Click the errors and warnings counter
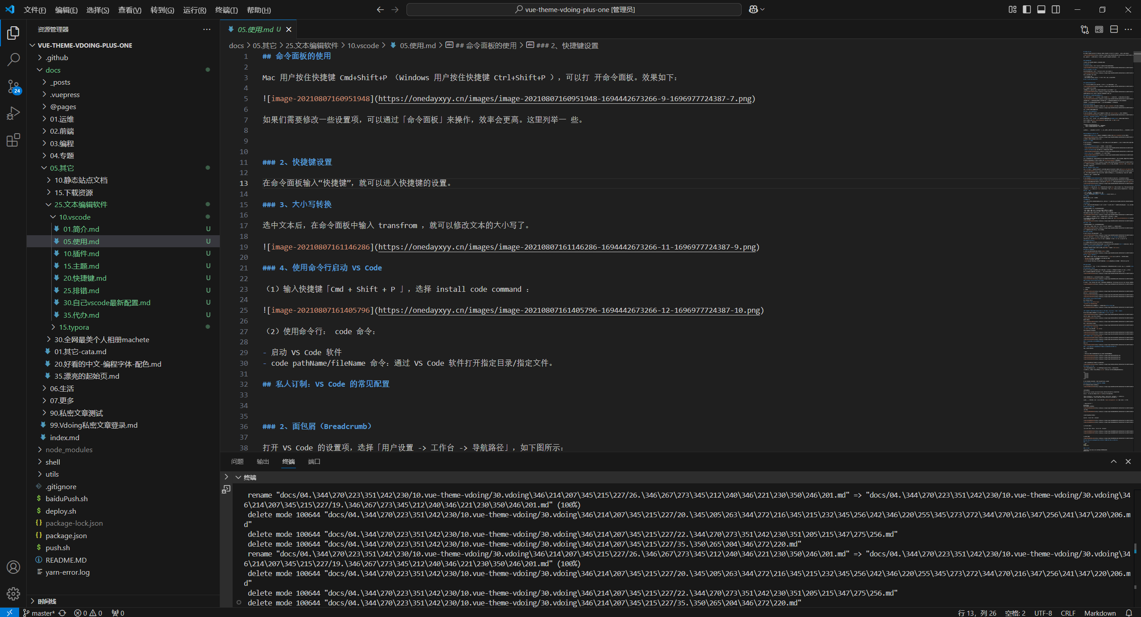 point(88,613)
